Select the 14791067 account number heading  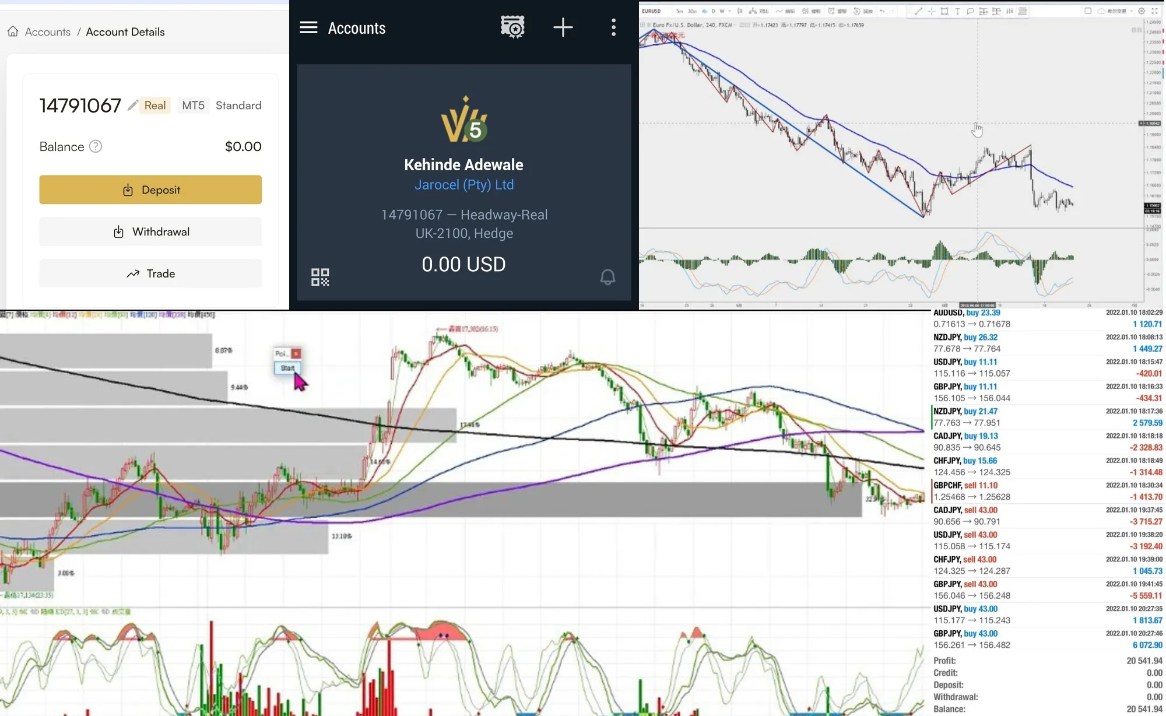(80, 106)
